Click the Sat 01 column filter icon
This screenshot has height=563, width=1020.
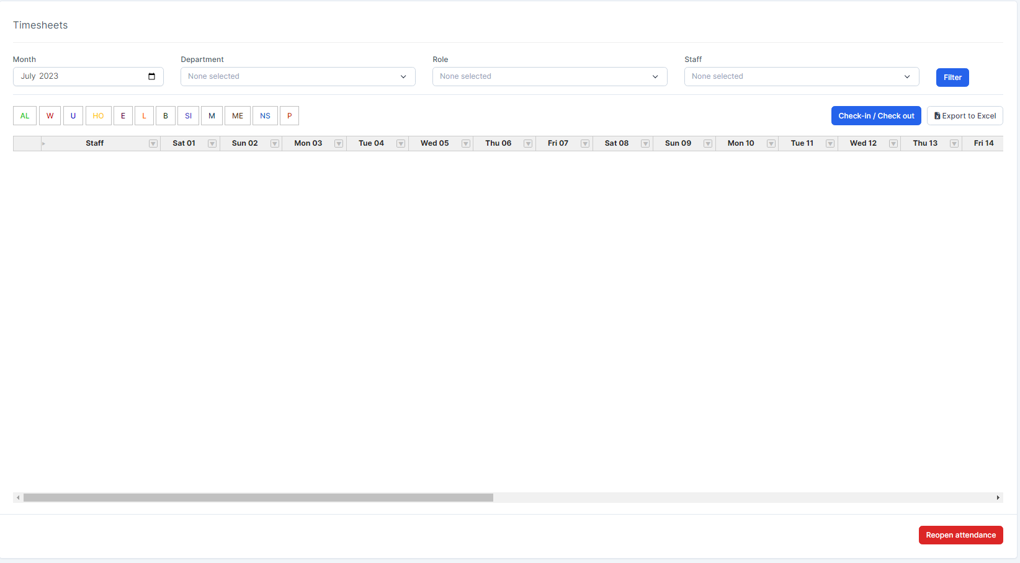click(212, 144)
